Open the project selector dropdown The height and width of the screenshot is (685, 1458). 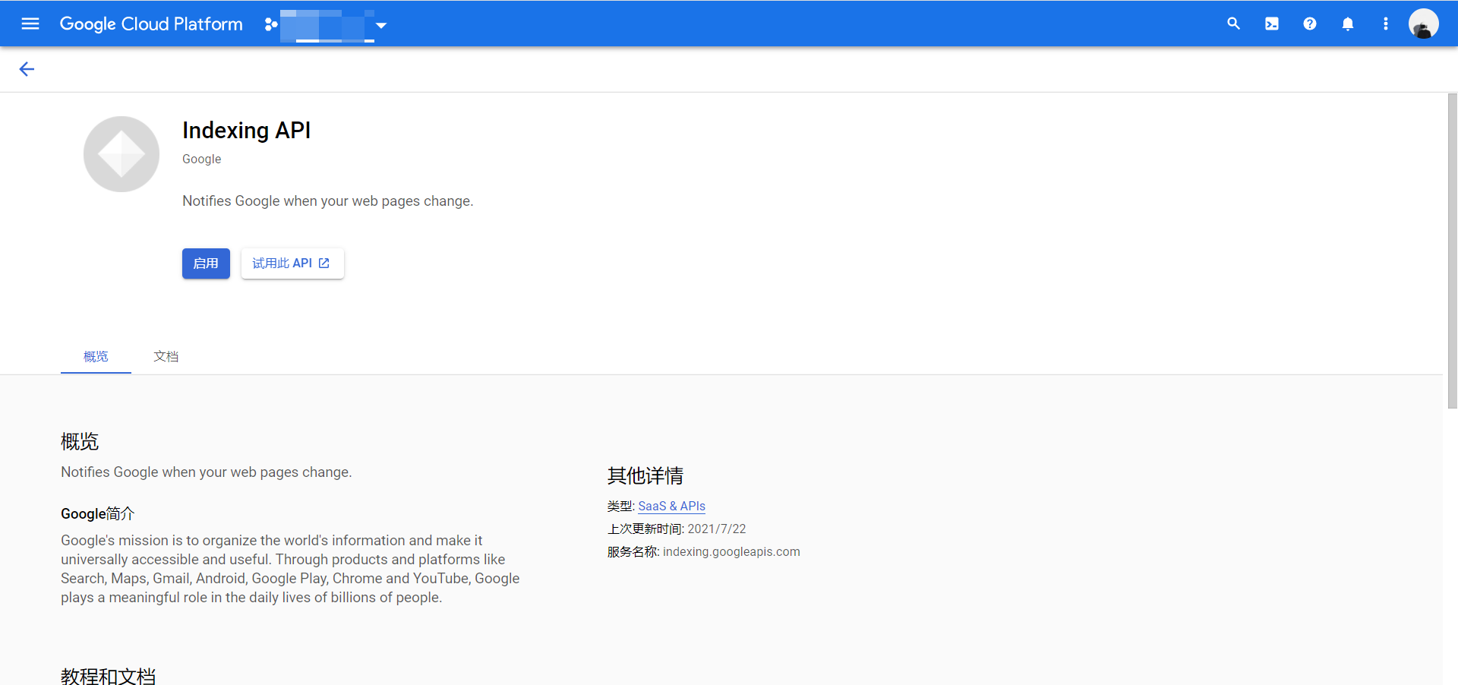pyautogui.click(x=327, y=25)
